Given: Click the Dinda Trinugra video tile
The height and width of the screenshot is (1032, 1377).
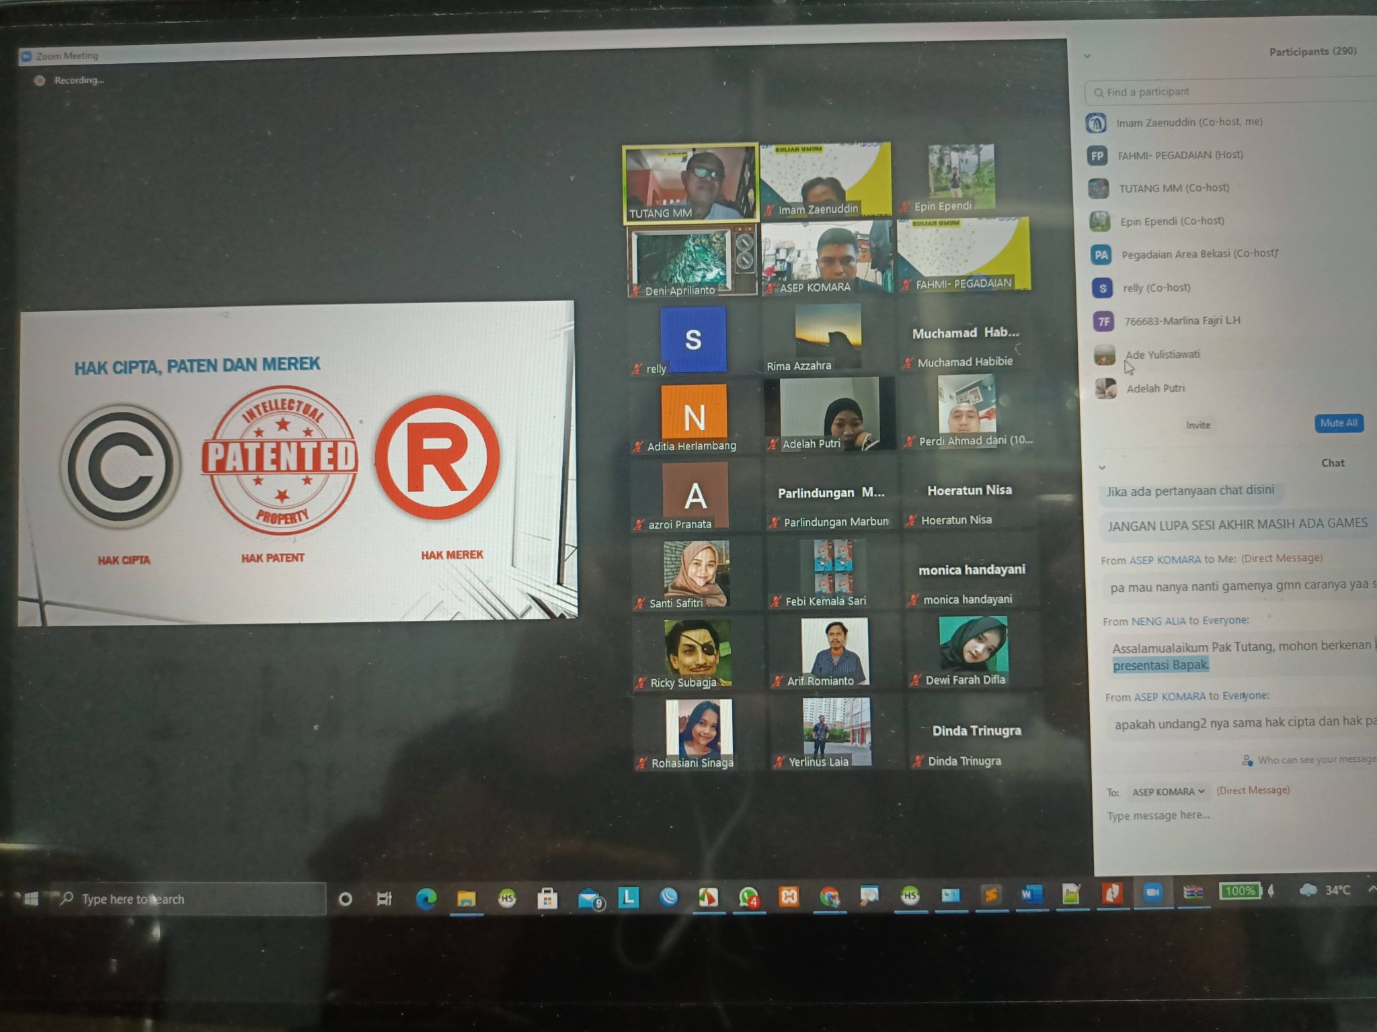Looking at the screenshot, I should tap(975, 732).
